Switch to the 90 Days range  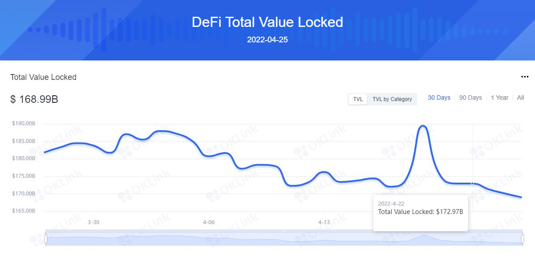(x=471, y=98)
